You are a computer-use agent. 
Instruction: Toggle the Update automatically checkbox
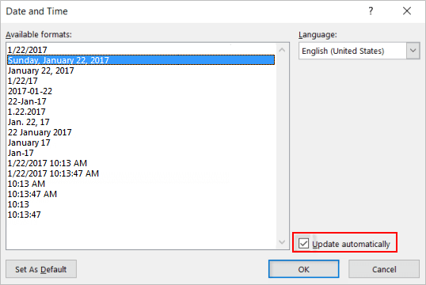(303, 243)
